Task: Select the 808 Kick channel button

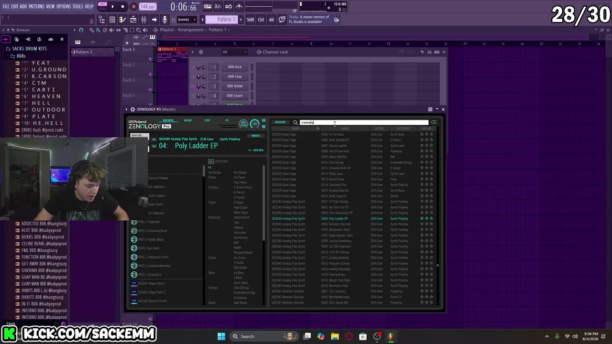Action: click(235, 67)
